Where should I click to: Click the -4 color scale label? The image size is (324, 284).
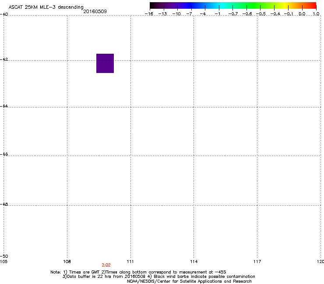click(x=203, y=14)
